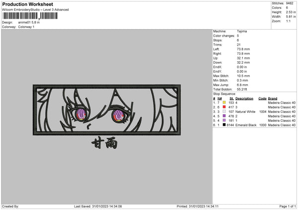Click the 'Production Worksheet' title
The image size is (298, 210).
pos(27,4)
